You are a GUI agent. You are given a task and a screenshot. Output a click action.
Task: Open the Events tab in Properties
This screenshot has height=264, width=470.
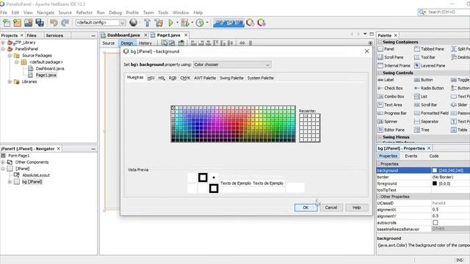pyautogui.click(x=411, y=156)
